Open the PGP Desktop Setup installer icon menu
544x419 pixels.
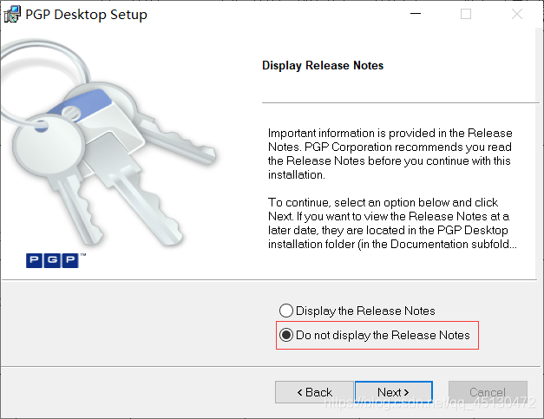pos(12,15)
